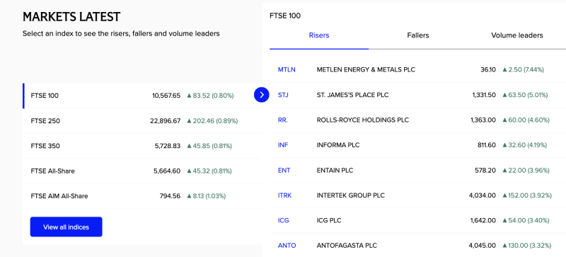Click ANTOFAGASTA PLC company name
The image size is (566, 257).
[x=347, y=246]
